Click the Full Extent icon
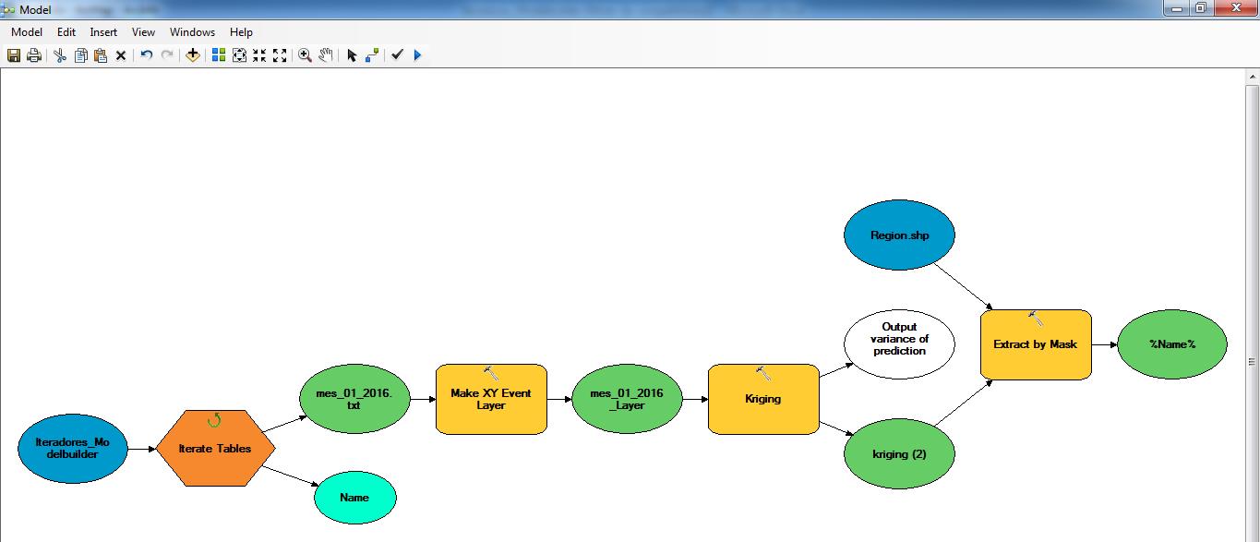The image size is (1260, 542). pos(239,55)
